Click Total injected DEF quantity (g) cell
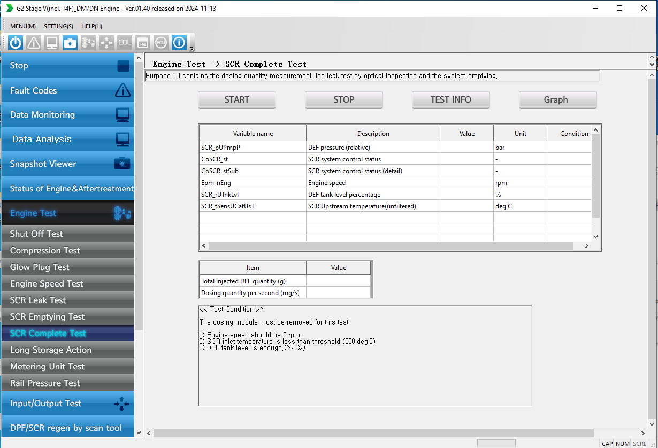 (253, 281)
